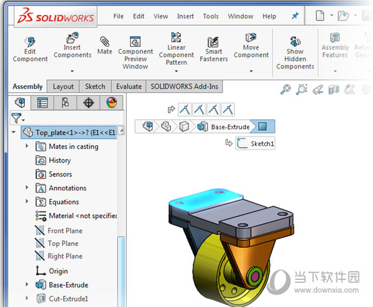This screenshot has width=373, height=307.
Task: Open the Insert menu
Action: pos(185,16)
